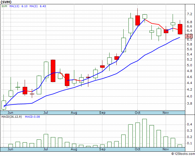The height and width of the screenshot is (156, 195).
Task: Click the 0.3 MACD axis label
Action: (x=190, y=131)
